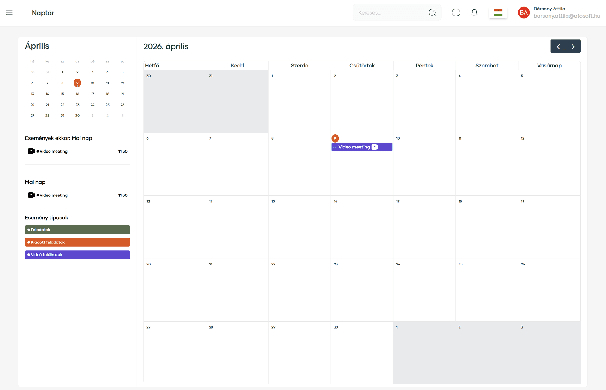This screenshot has width=606, height=390.
Task: Open notifications bell
Action: 474,13
